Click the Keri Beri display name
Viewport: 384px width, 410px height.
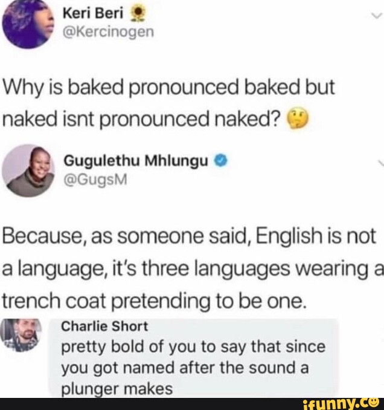pyautogui.click(x=93, y=13)
